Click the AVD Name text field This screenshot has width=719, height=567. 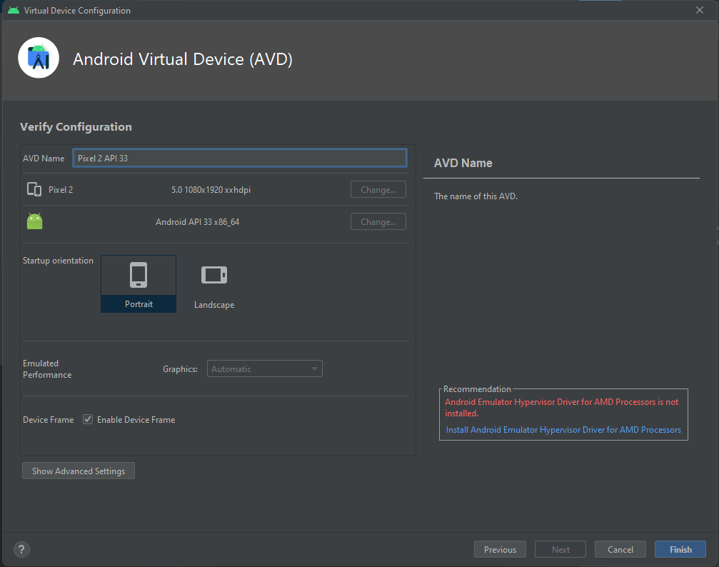pos(240,159)
